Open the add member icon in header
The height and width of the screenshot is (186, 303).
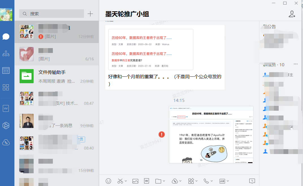click(292, 14)
